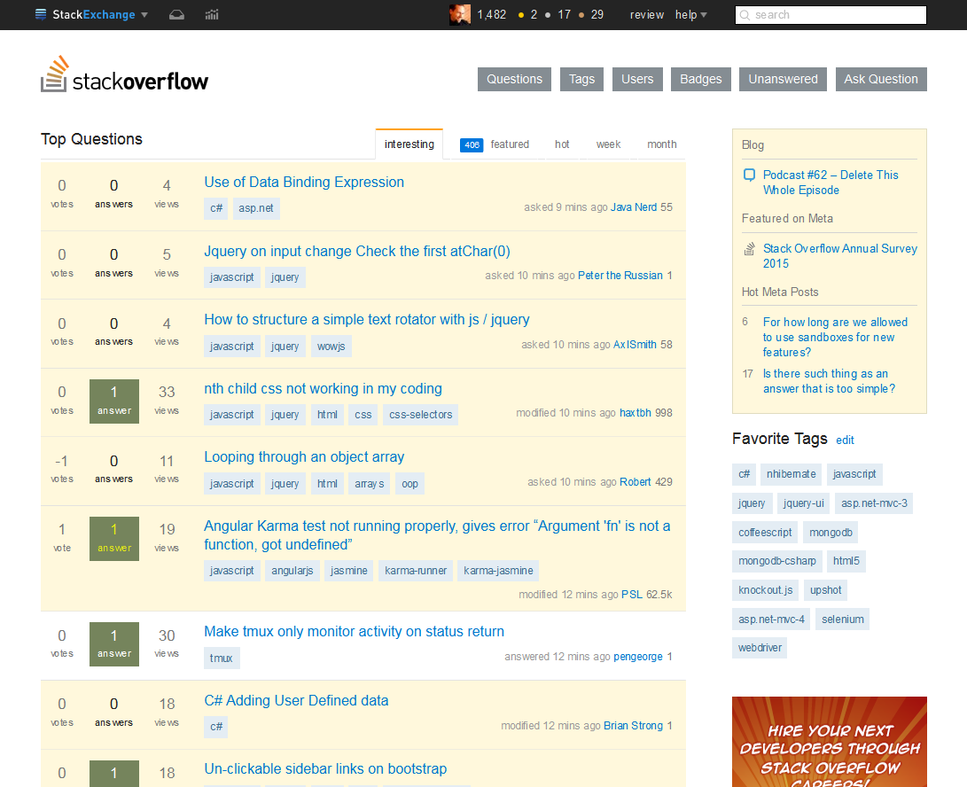Open the Angular Karma test question
The image size is (967, 787).
pyautogui.click(x=437, y=535)
